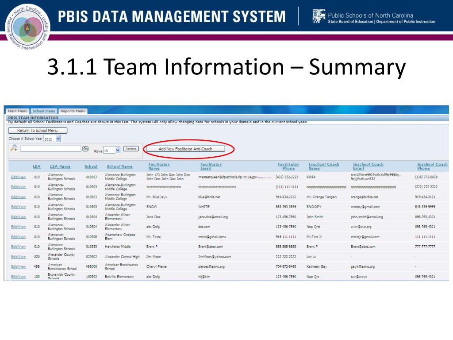This screenshot has height=340, width=453.
Task: Select coach name Kathleen Gay
Action: [x=317, y=267]
